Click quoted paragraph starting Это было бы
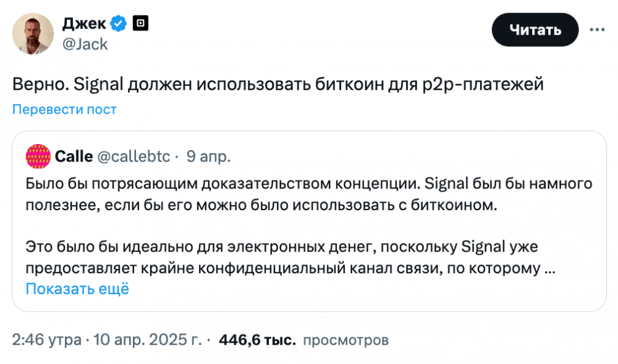The height and width of the screenshot is (364, 618). 290,257
